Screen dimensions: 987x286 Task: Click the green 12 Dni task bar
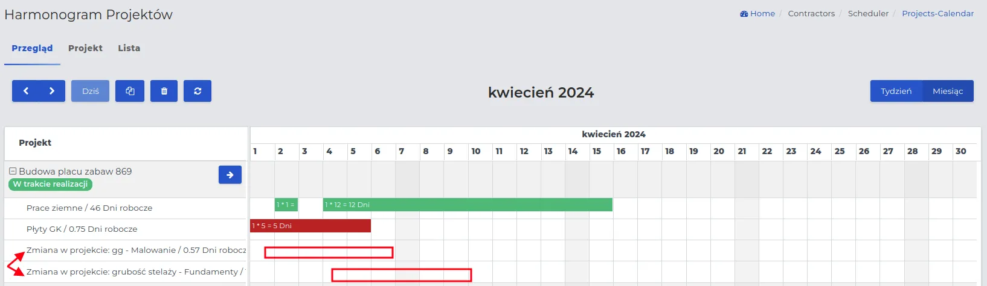(x=468, y=205)
